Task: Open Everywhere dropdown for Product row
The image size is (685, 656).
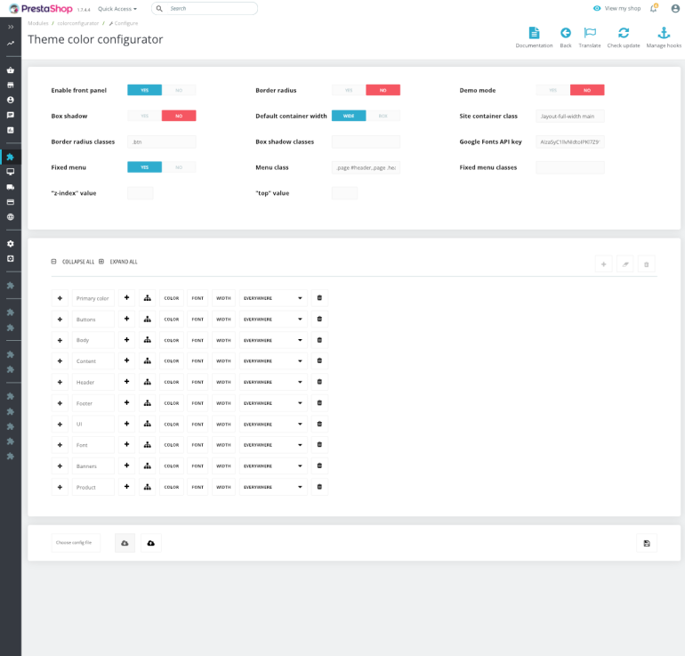Action: pyautogui.click(x=273, y=487)
